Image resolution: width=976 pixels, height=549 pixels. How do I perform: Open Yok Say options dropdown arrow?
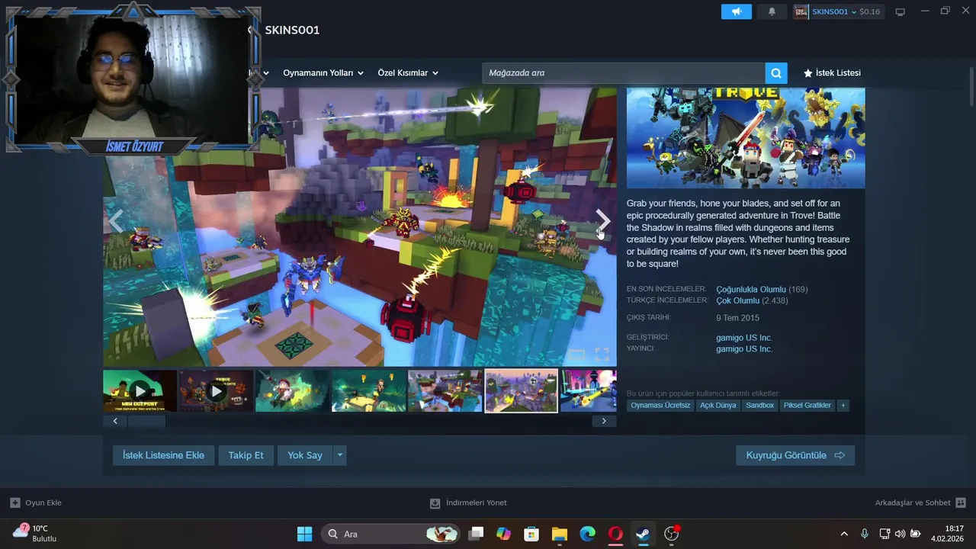340,455
